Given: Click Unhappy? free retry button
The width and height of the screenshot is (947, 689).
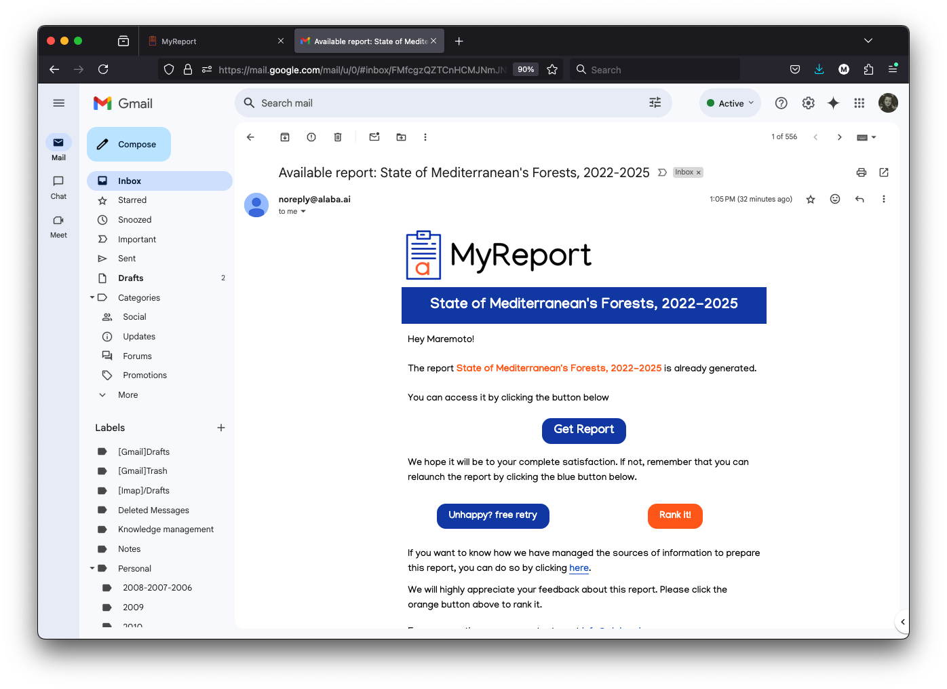Looking at the screenshot, I should click(x=493, y=516).
